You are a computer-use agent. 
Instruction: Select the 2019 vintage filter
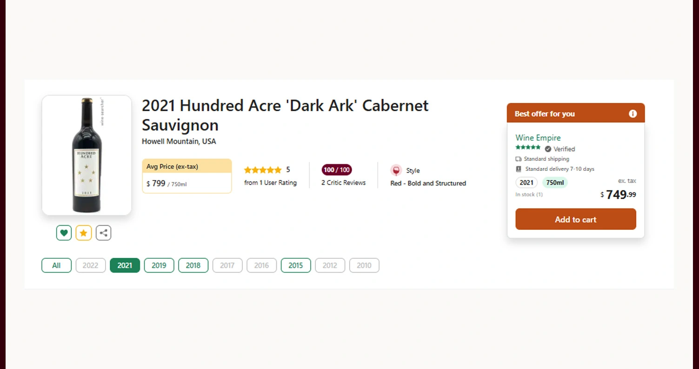tap(159, 265)
